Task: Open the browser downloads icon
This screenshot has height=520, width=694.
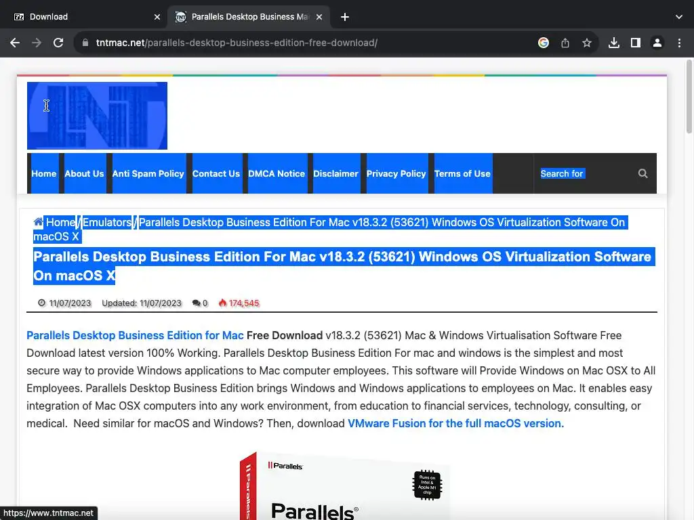Action: [x=614, y=43]
